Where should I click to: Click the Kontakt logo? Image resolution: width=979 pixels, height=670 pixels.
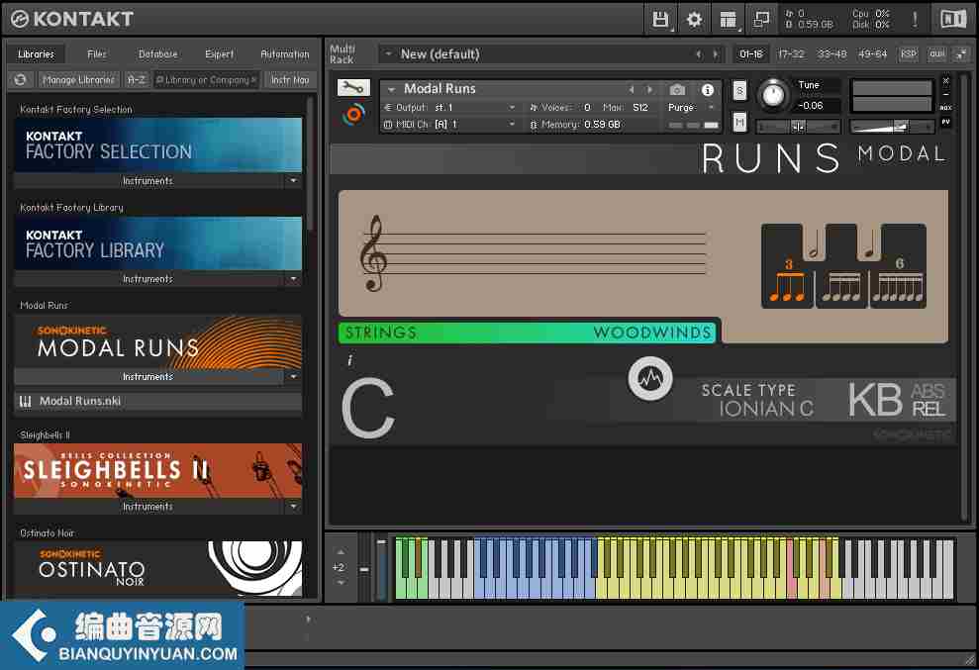pyautogui.click(x=72, y=19)
